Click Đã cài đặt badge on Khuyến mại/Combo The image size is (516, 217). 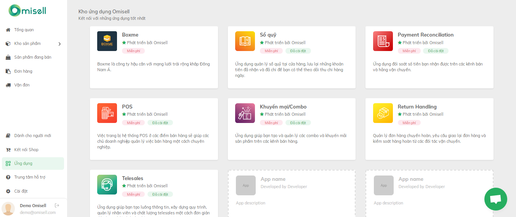(298, 123)
